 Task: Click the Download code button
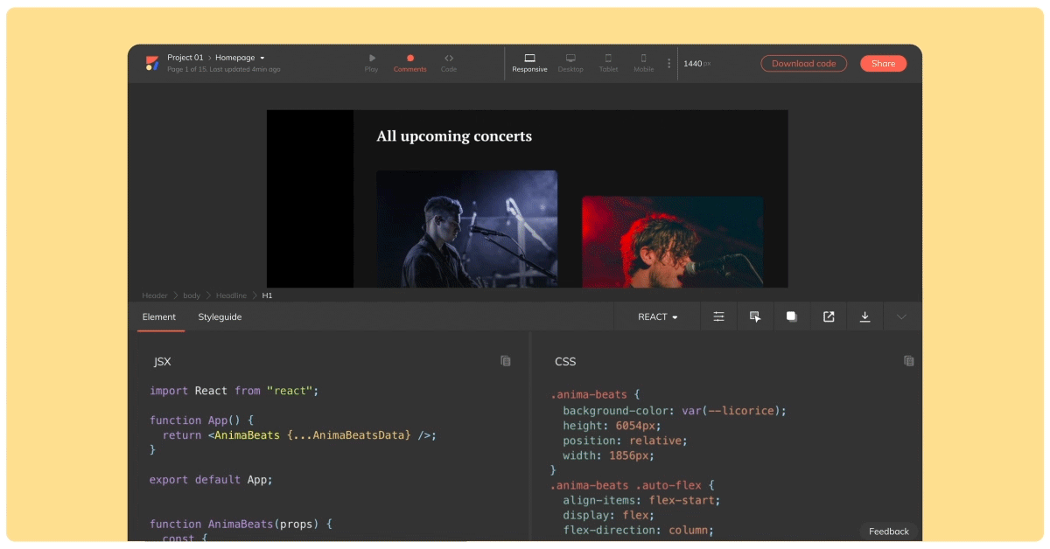pos(803,63)
